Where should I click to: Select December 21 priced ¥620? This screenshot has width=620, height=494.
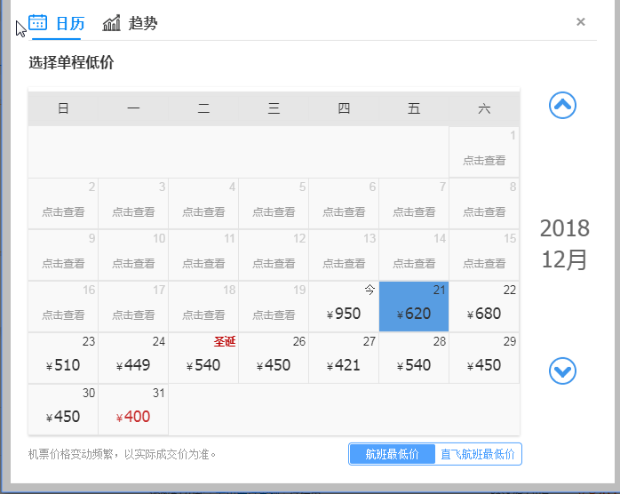click(414, 307)
